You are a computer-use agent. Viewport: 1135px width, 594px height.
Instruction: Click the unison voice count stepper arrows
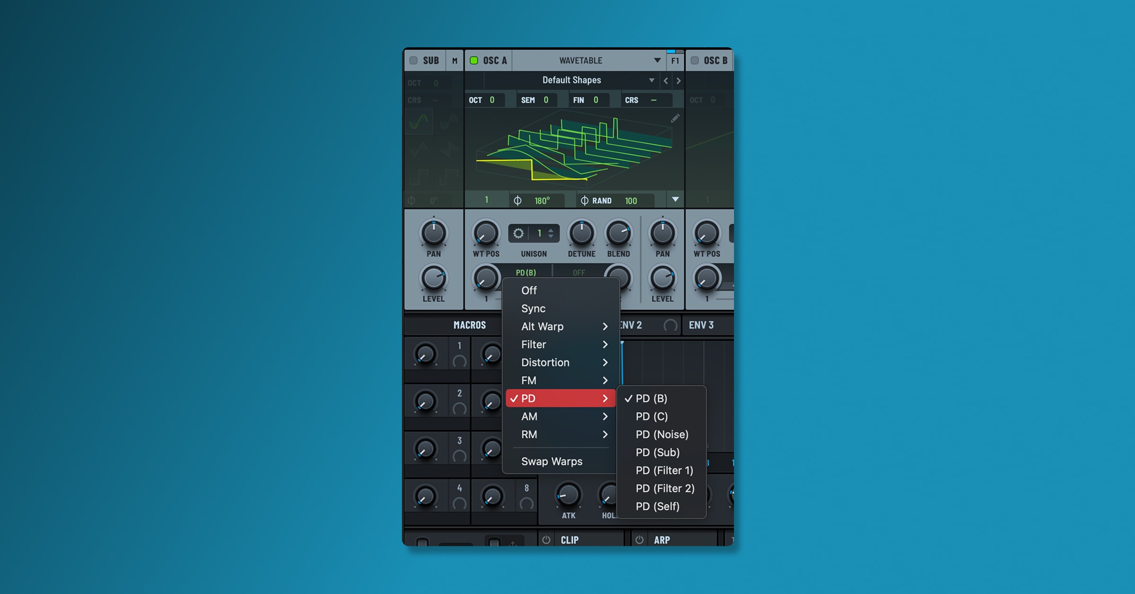point(551,233)
